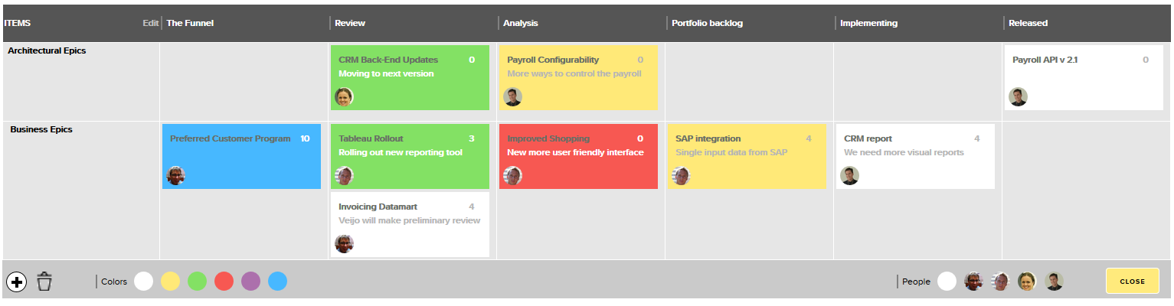Viewport: 1174px width, 306px height.
Task: Click the Edit link beside ITEMS
Action: [150, 23]
